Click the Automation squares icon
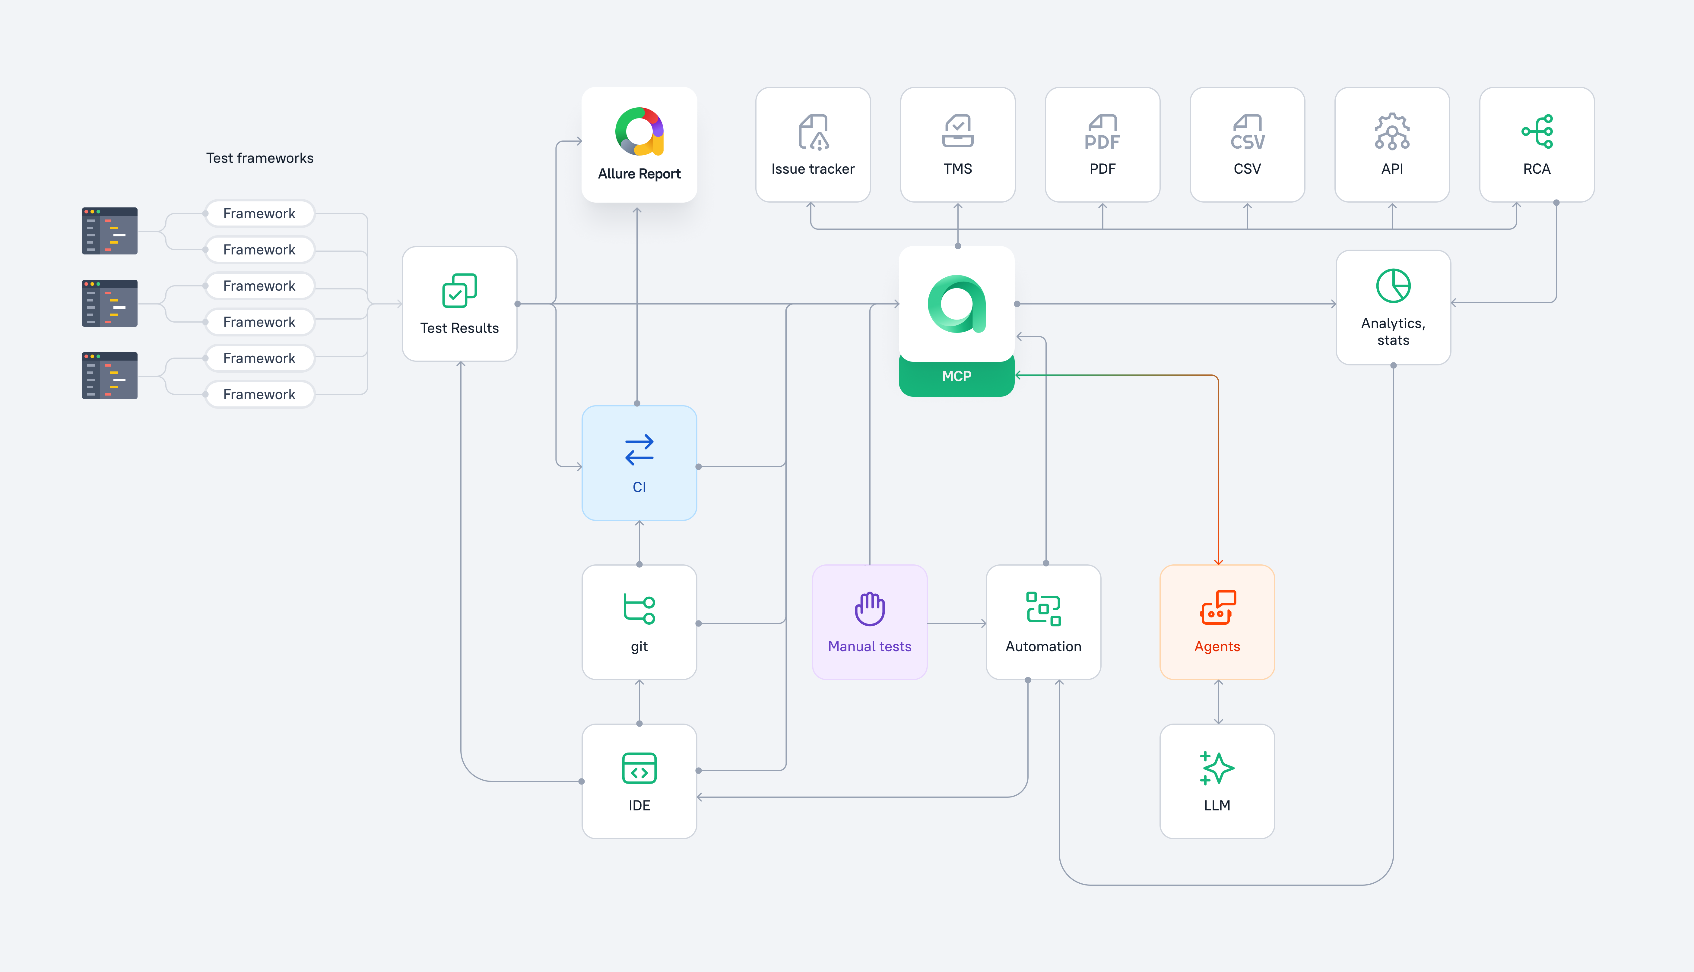1694x972 pixels. point(1044,609)
